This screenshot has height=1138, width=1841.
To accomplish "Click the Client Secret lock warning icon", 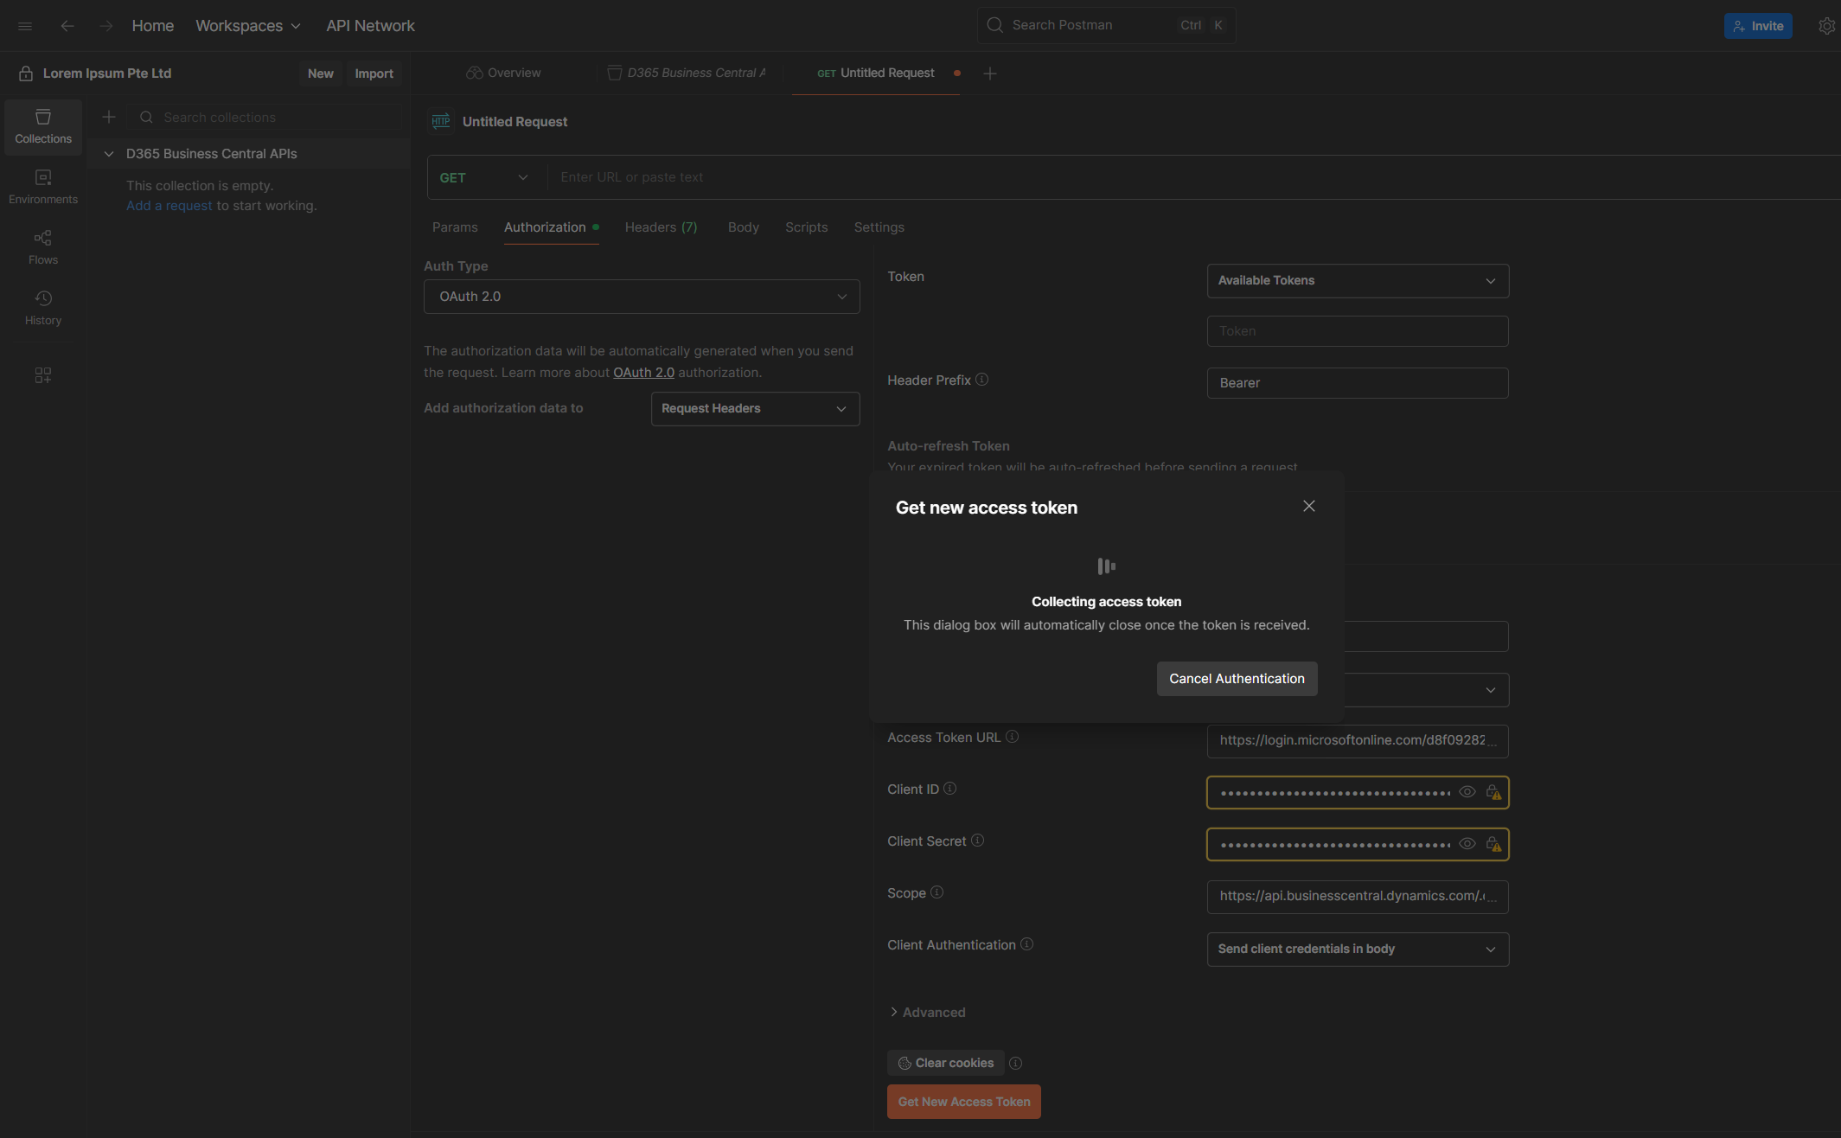I will click(x=1493, y=844).
